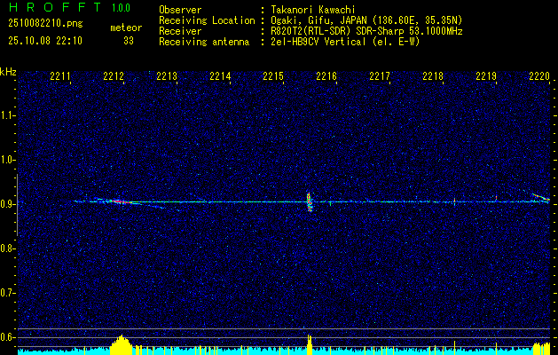Click the timestamp 25.10.08 22:10
This screenshot has height=355, width=558.
45,41
